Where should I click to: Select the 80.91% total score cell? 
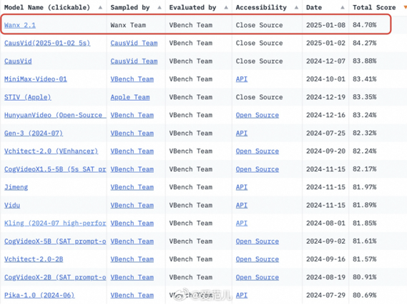[364, 277]
